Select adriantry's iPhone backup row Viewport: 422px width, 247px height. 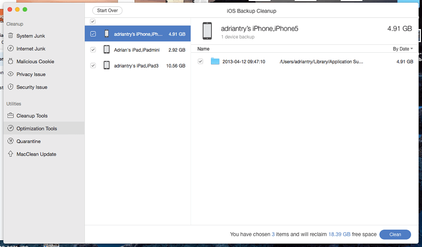coord(138,34)
